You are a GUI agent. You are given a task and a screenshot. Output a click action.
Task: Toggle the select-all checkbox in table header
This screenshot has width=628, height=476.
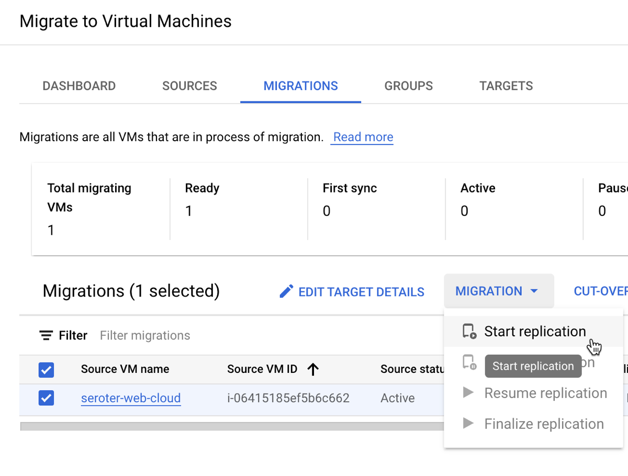(x=46, y=370)
